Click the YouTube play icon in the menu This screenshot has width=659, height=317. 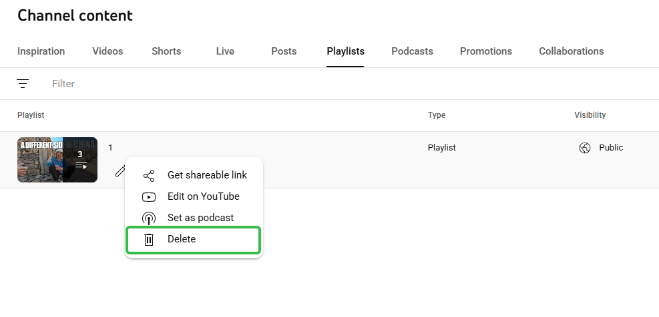coord(149,196)
